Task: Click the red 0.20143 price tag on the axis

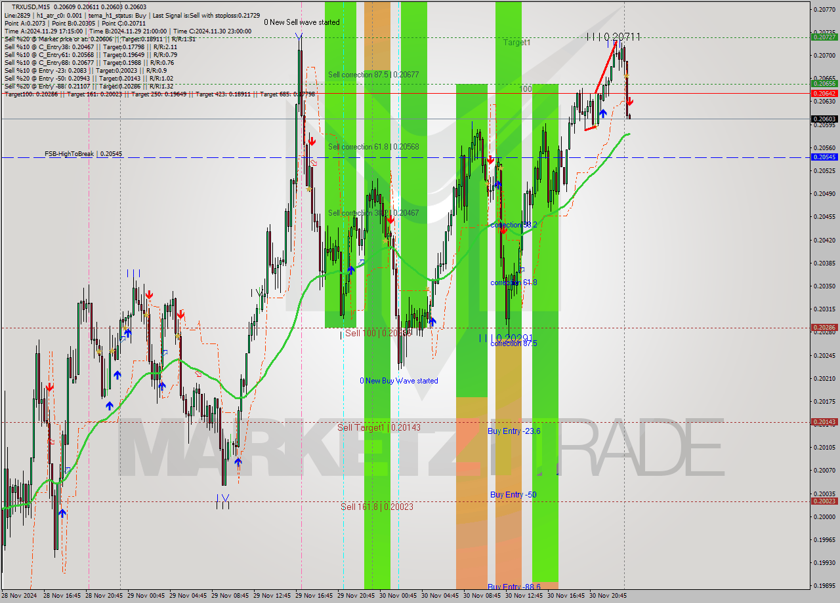Action: pyautogui.click(x=824, y=422)
